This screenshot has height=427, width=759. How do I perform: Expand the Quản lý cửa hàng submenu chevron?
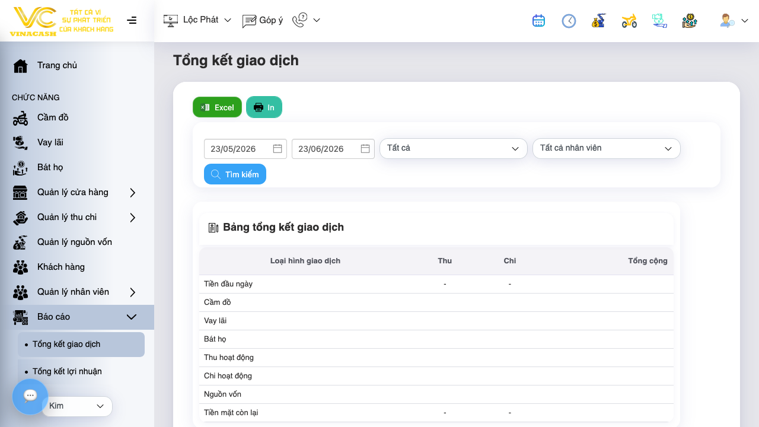coord(133,192)
